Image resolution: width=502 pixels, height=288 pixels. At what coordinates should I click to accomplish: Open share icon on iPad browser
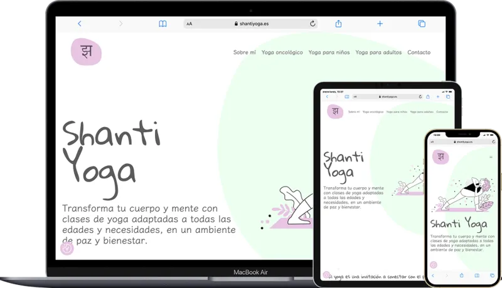428,96
